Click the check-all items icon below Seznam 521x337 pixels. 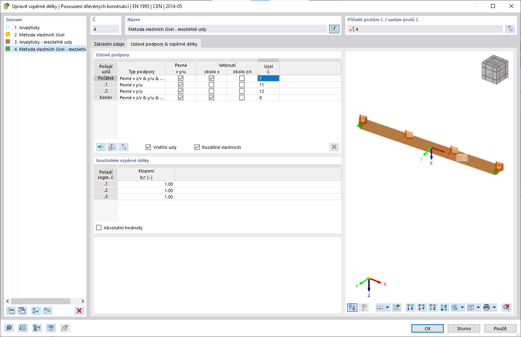(x=36, y=310)
